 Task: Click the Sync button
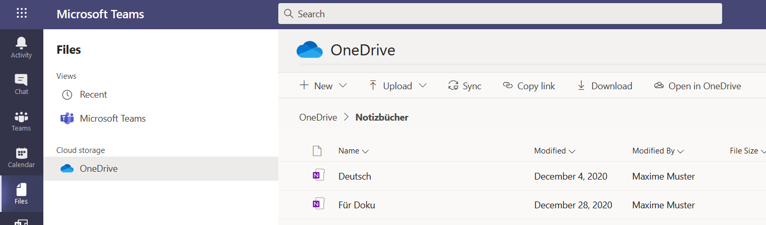465,86
